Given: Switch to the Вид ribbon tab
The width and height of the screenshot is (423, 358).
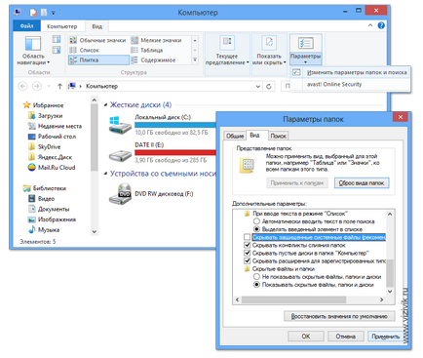Looking at the screenshot, I should [x=96, y=26].
